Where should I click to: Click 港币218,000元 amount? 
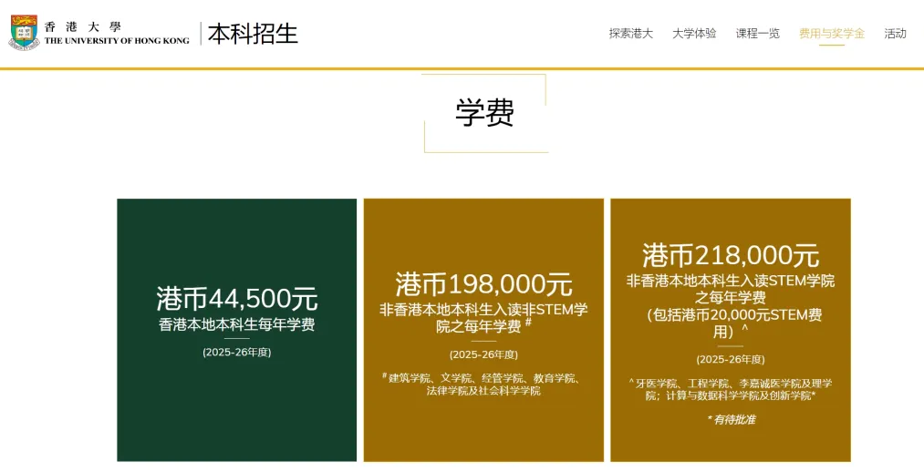[731, 256]
